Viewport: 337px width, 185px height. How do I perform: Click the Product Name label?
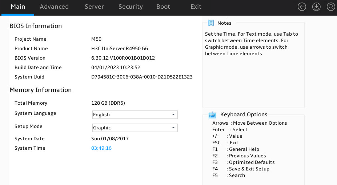point(31,49)
